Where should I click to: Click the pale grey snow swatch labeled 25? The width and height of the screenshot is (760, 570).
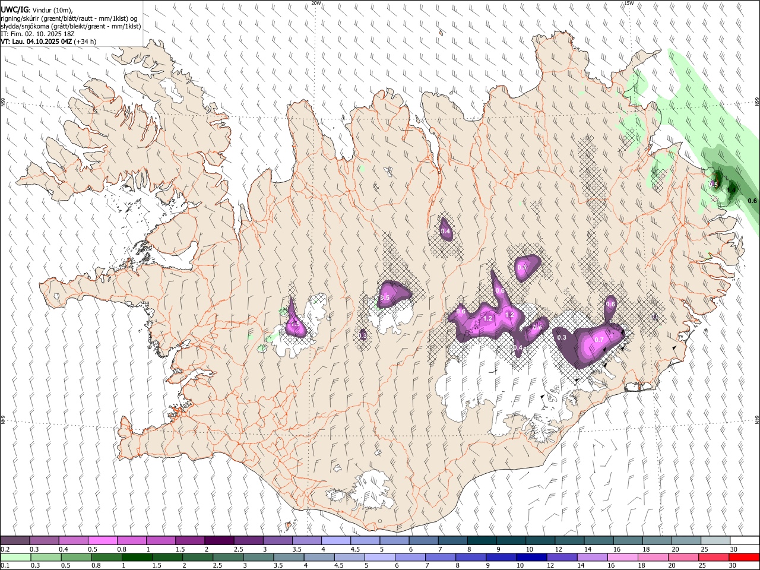tap(715, 540)
